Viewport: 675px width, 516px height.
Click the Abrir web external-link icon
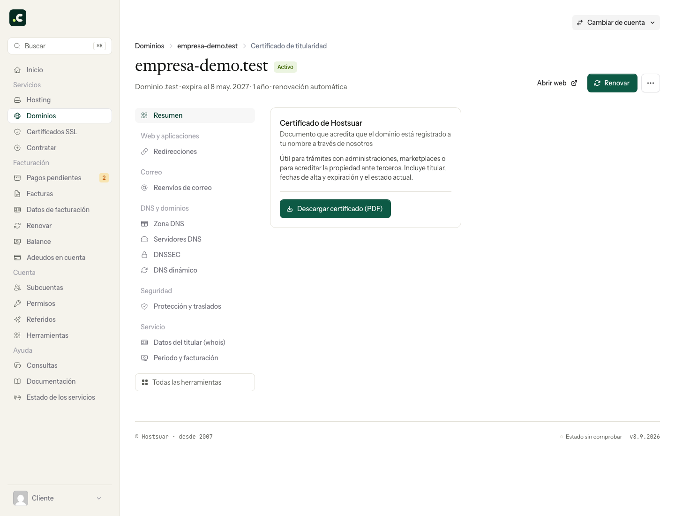click(574, 83)
